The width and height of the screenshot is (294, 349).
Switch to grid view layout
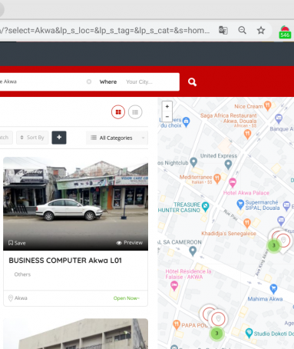[118, 112]
